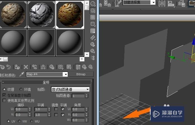
Task: Select the golden carved material sample slot
Action: 70,15
